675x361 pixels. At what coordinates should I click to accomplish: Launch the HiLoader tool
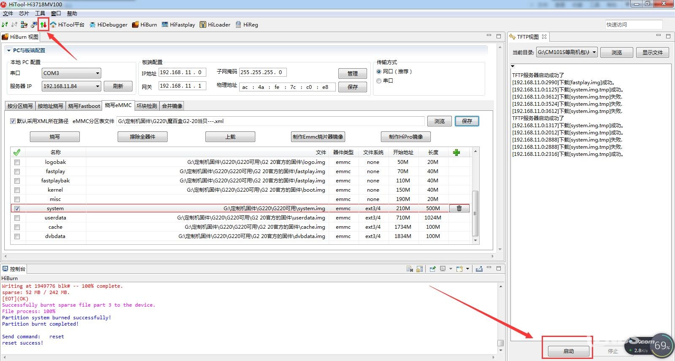click(215, 24)
